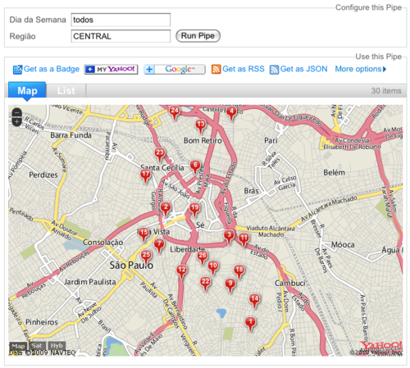Click map marker 2
Screen dimensions: 410x368
pos(166,207)
